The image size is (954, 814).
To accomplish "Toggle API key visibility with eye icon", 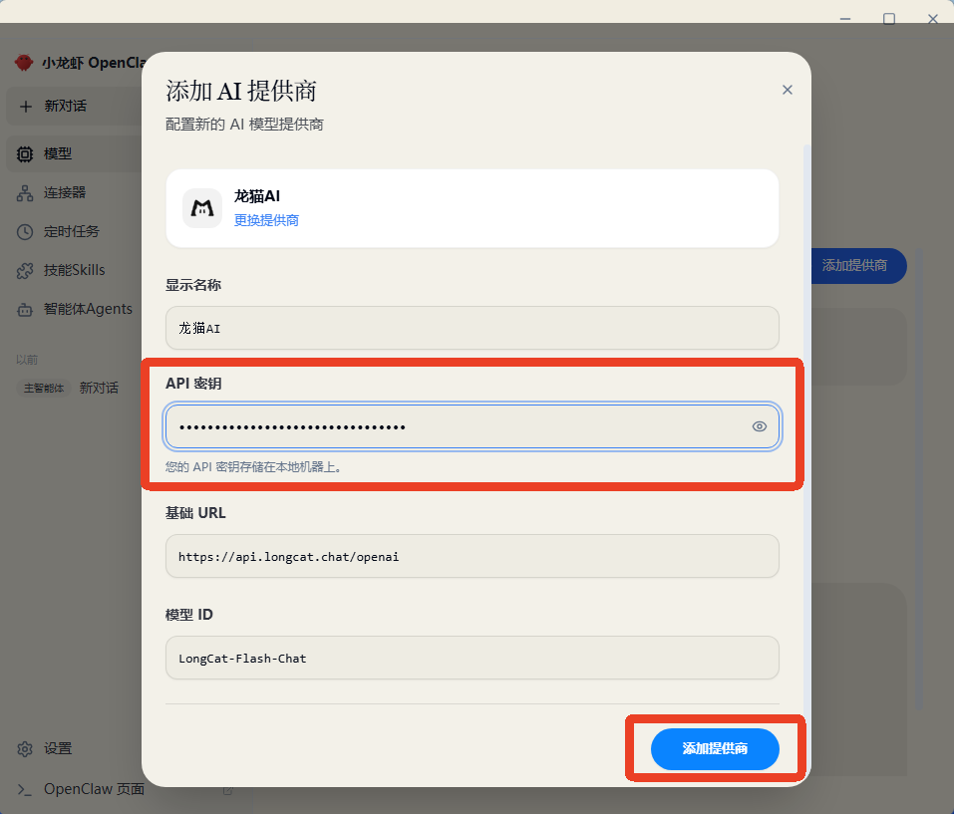I will point(760,426).
